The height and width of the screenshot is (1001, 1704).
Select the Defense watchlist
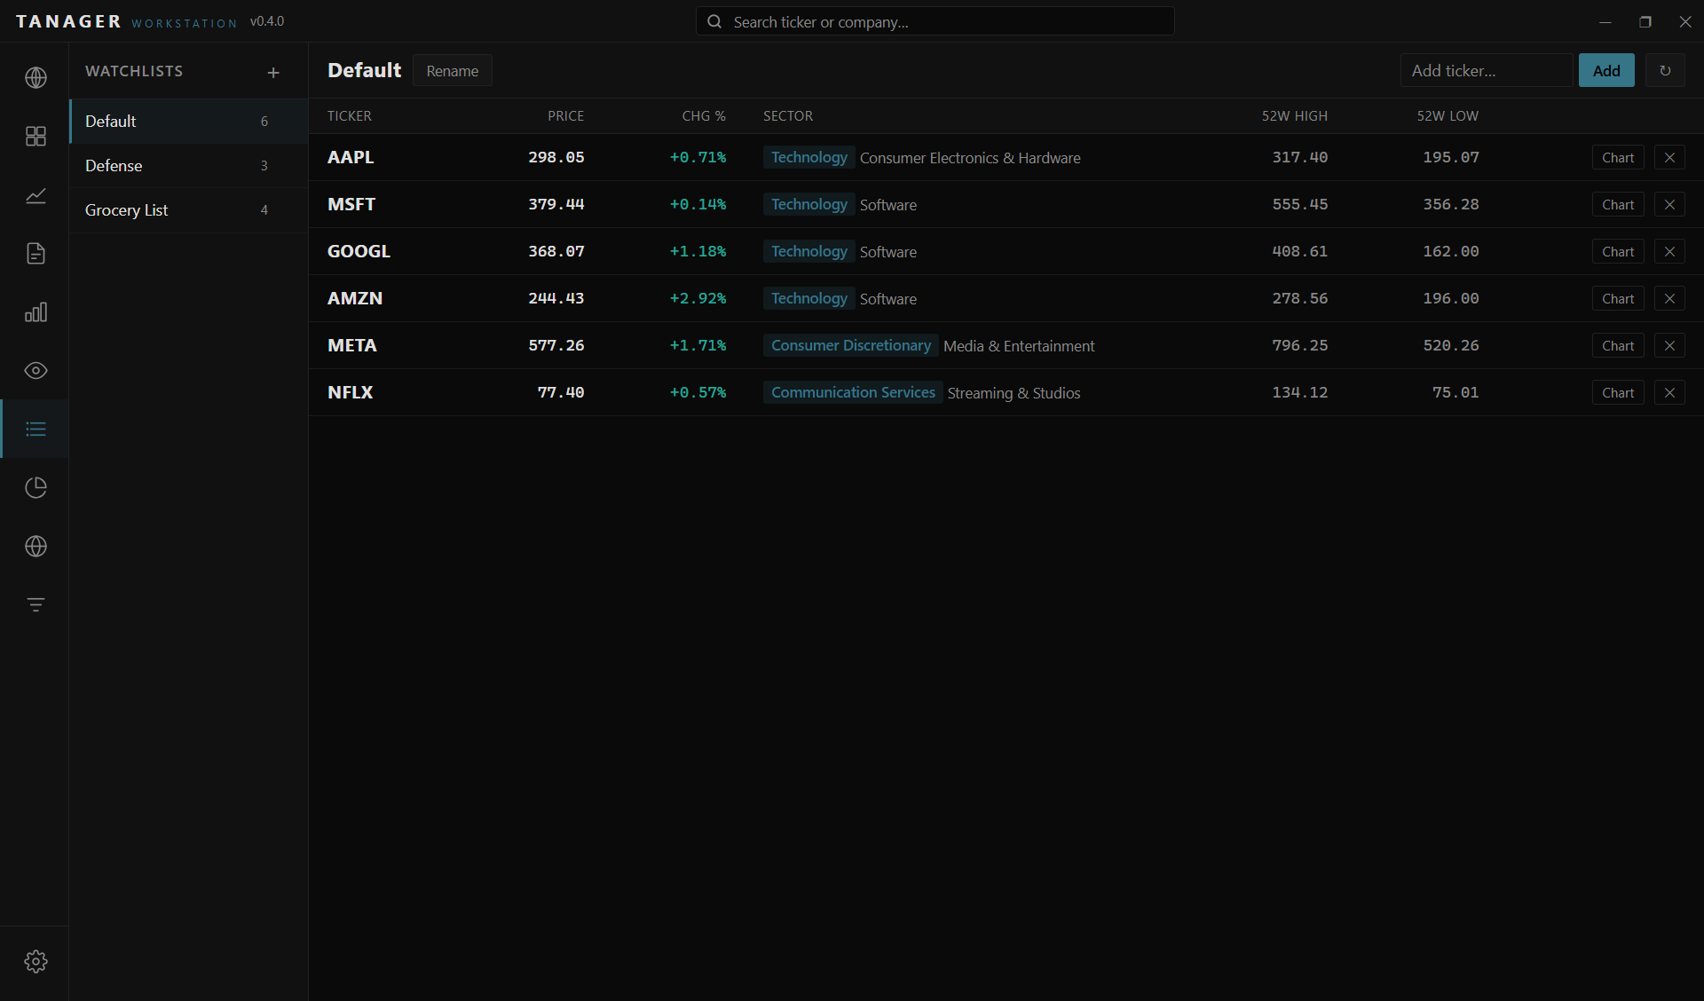[189, 166]
